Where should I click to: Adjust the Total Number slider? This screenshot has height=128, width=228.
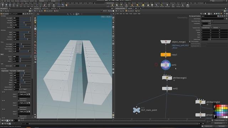219,23
